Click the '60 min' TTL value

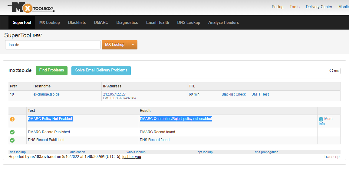click(x=194, y=94)
